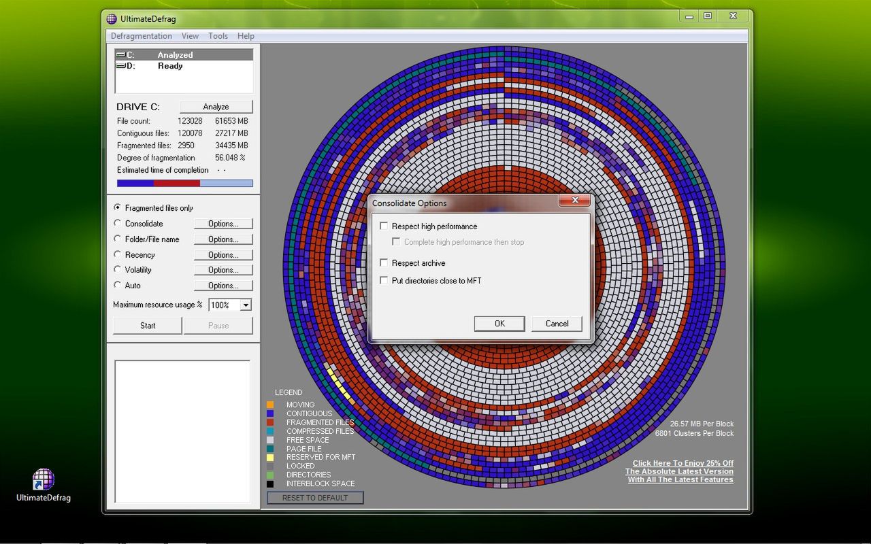Screen dimensions: 871x544
Task: Cancel the Consolidate Options dialog
Action: [x=557, y=324]
